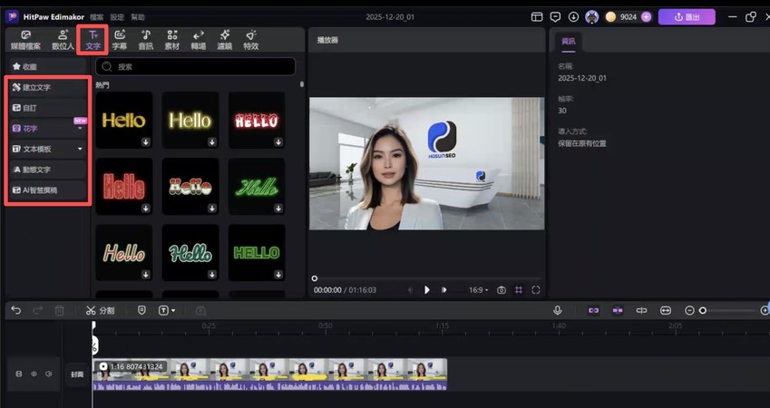Open the 16:9 aspect ratio dropdown
The image size is (770, 408).
pyautogui.click(x=476, y=290)
